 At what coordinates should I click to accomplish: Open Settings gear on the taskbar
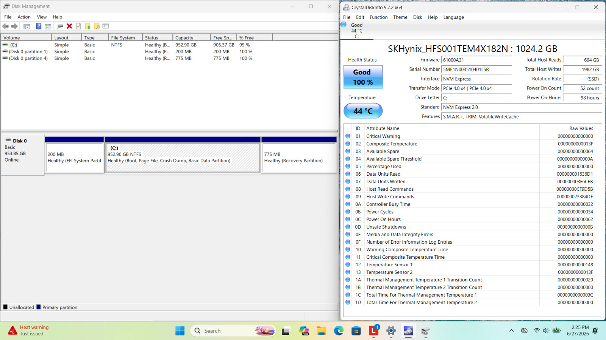(391, 331)
